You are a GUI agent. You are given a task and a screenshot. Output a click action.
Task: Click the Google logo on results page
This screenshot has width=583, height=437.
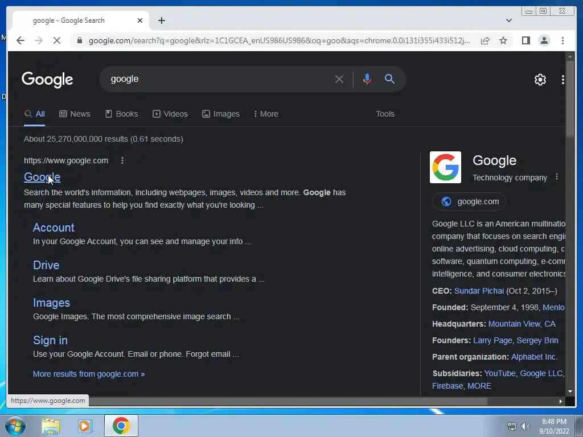coord(47,80)
